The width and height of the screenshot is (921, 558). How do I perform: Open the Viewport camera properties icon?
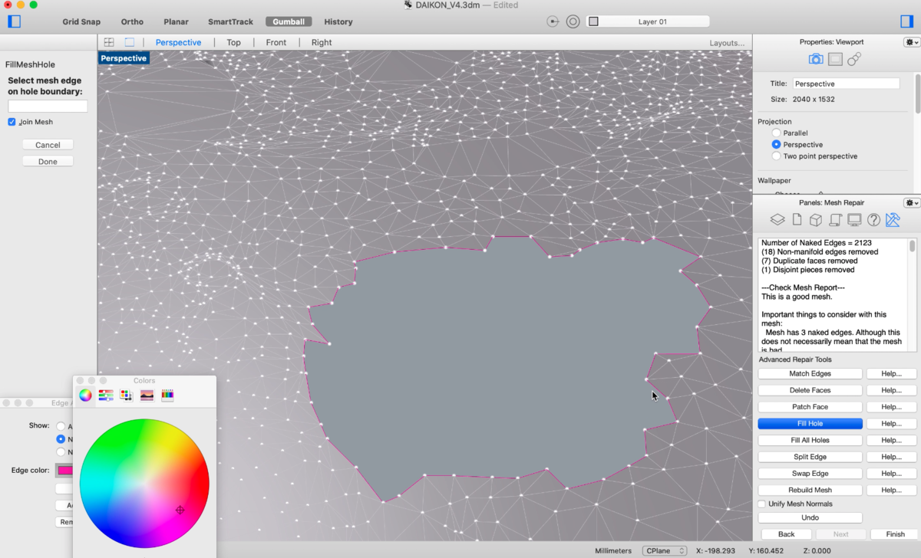pyautogui.click(x=816, y=59)
